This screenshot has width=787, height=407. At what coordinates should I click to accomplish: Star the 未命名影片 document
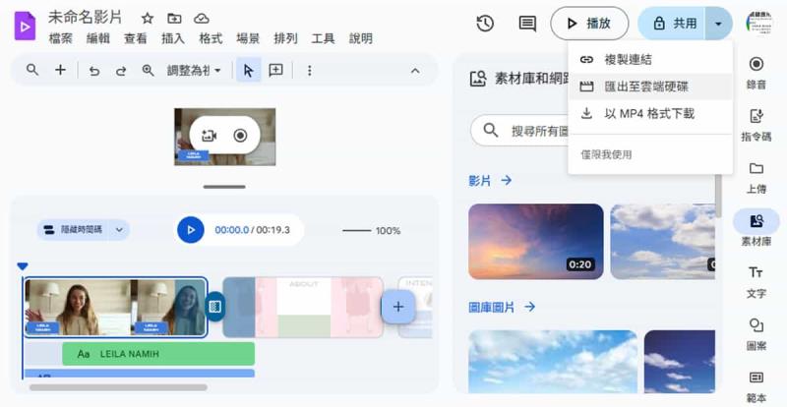(x=147, y=19)
